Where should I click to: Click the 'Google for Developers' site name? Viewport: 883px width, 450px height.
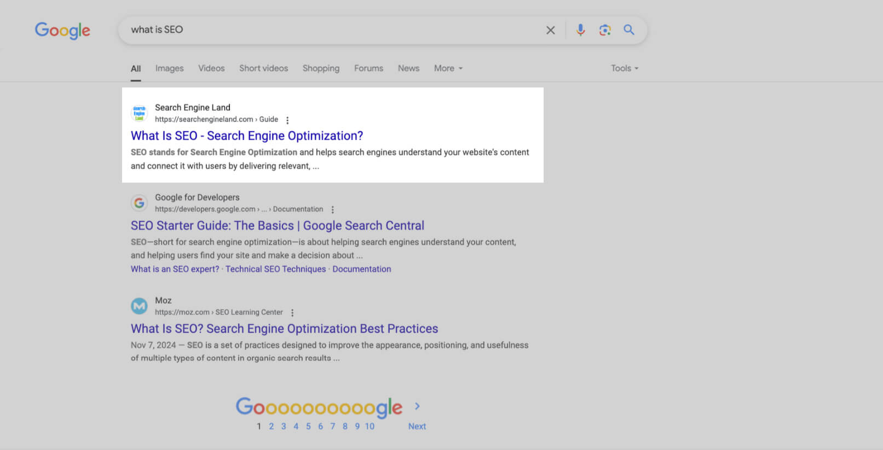pyautogui.click(x=197, y=197)
